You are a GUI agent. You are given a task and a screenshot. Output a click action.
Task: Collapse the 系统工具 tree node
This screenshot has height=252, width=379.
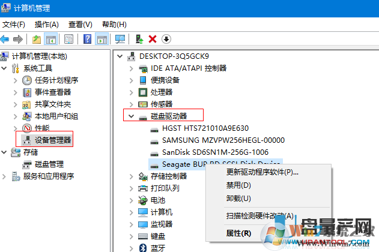point(4,68)
